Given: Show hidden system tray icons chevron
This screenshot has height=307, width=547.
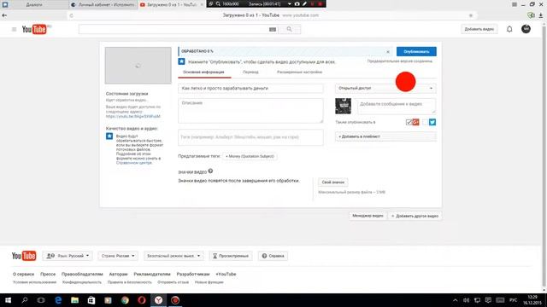Looking at the screenshot, I should tap(455, 300).
